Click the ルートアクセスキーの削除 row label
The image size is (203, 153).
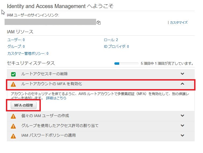[44, 74]
